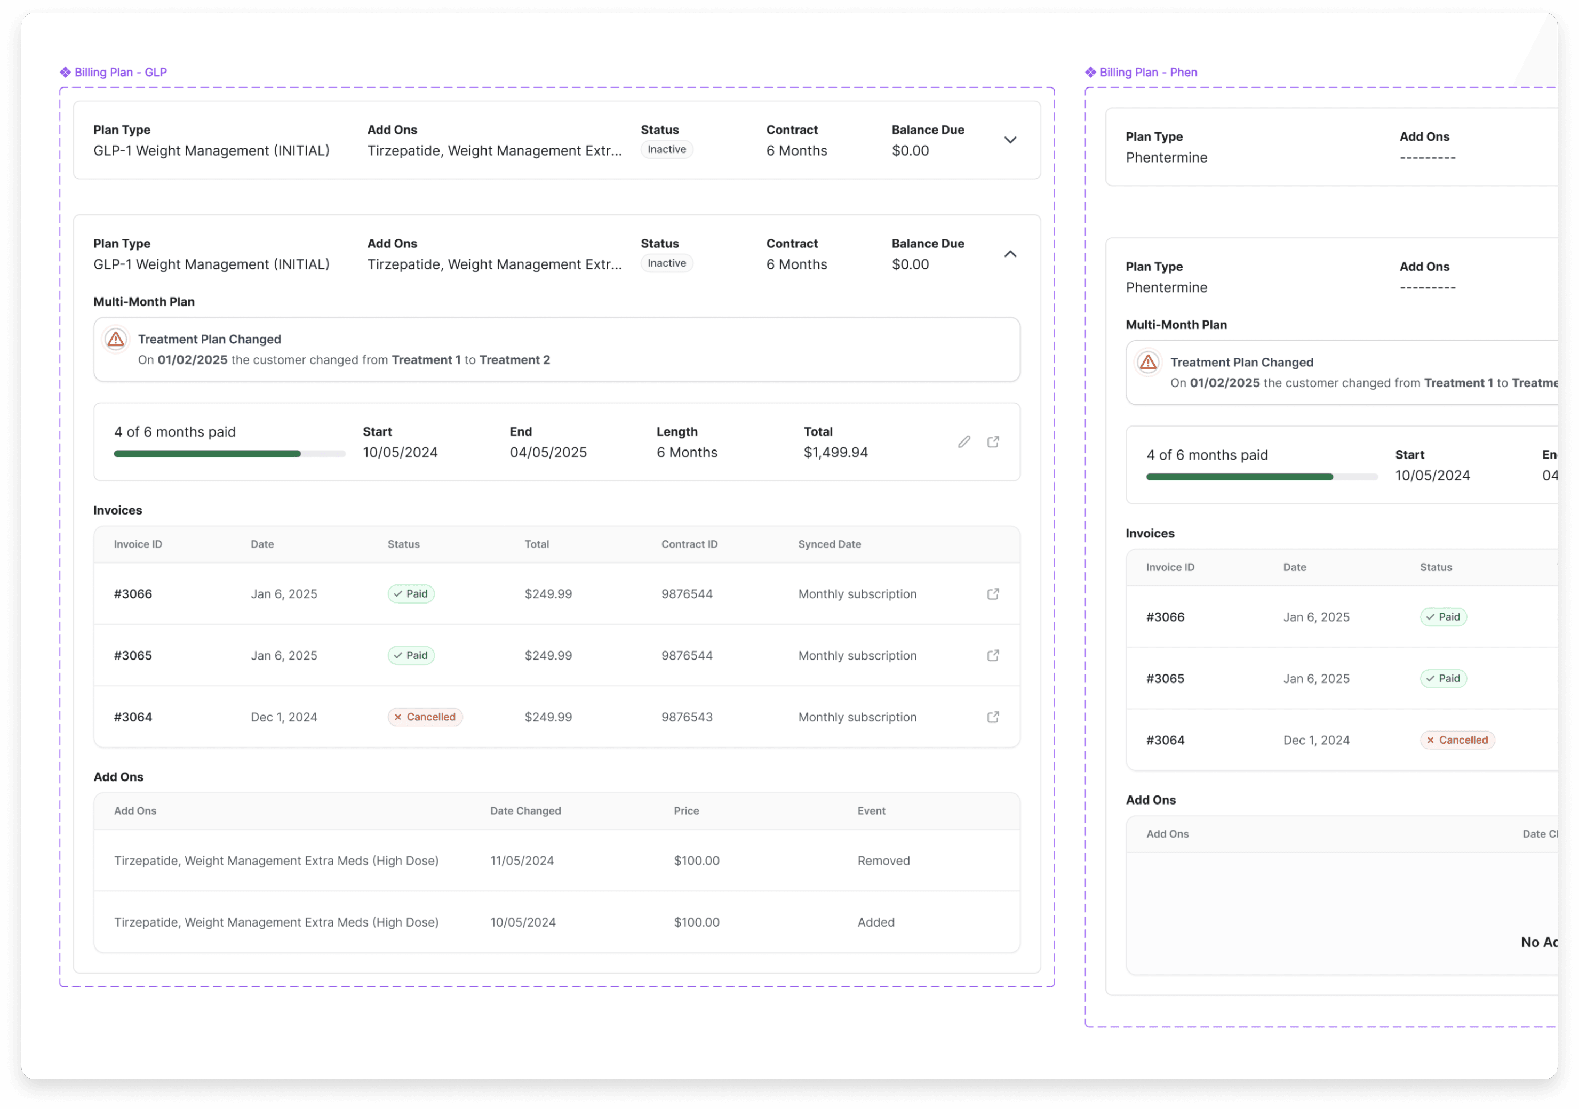This screenshot has height=1109, width=1579.
Task: Click invoice #3064 ID in GLP table
Action: coord(133,717)
